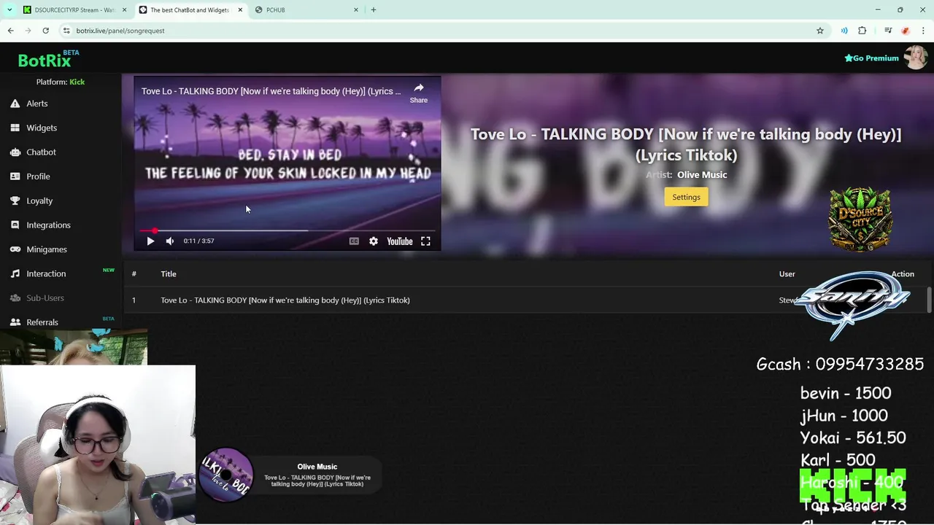Screen dimensions: 934x525
Task: Open the Integrations camera icon
Action: (15, 225)
